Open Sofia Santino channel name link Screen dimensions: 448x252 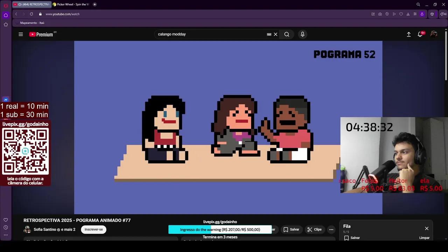45,230
